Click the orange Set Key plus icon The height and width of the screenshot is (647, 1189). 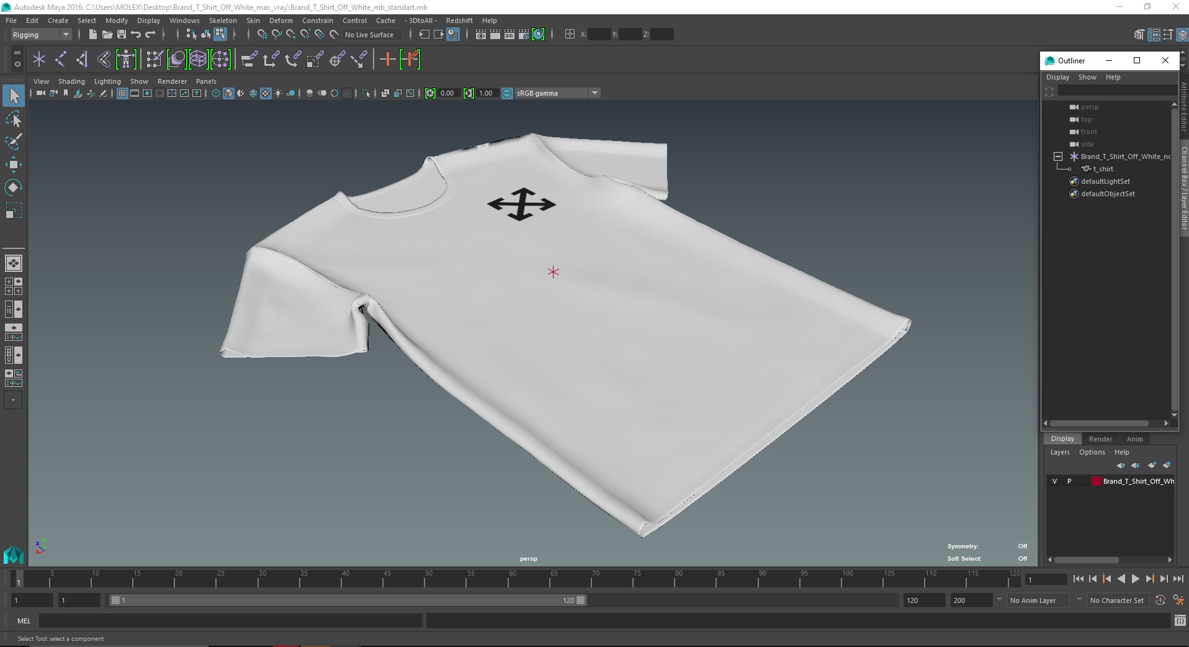point(387,60)
